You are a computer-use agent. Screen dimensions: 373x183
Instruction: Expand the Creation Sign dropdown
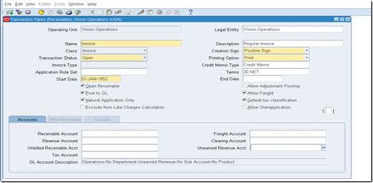pyautogui.click(x=307, y=51)
